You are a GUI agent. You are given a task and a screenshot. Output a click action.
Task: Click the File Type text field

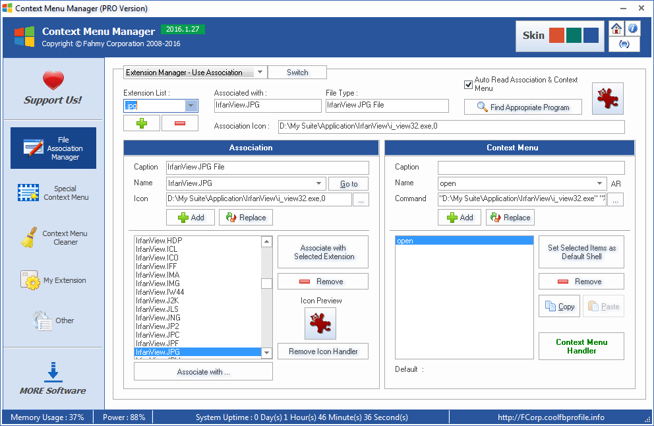[x=387, y=105]
